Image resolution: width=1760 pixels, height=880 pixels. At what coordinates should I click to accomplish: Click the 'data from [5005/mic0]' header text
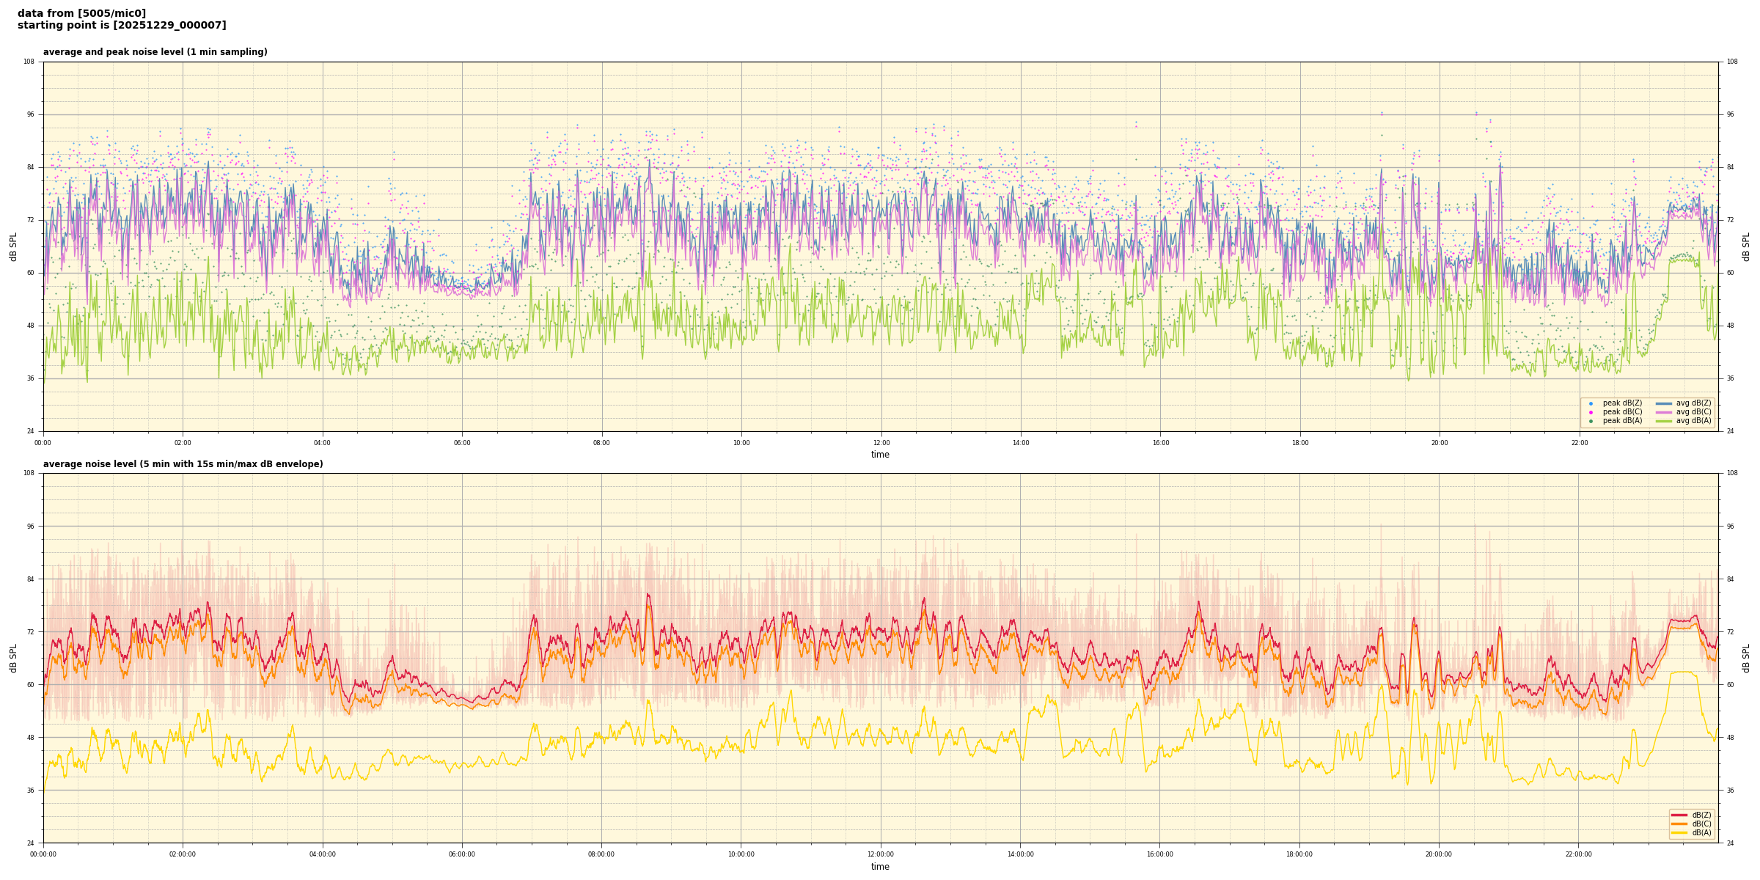pyautogui.click(x=81, y=13)
